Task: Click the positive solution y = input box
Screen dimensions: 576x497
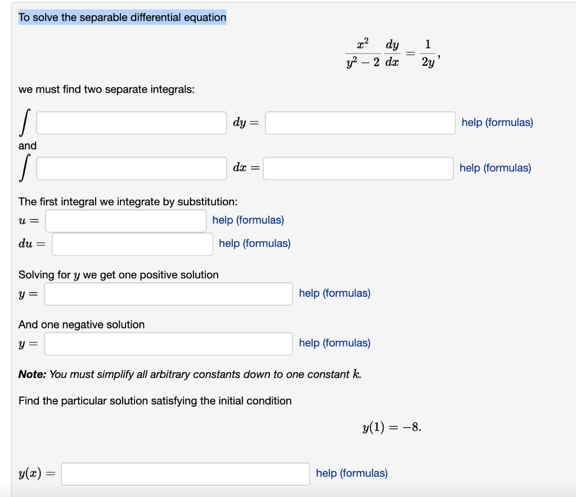Action: [168, 293]
